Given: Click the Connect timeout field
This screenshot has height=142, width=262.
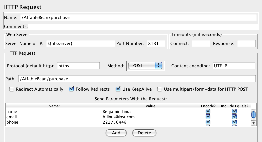Looking at the screenshot, I should pyautogui.click(x=201, y=44).
